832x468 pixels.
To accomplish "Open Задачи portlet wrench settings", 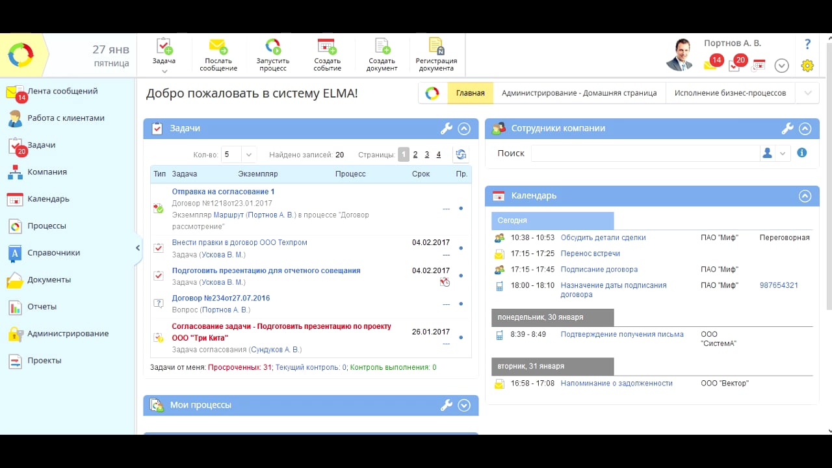I will 446,129.
